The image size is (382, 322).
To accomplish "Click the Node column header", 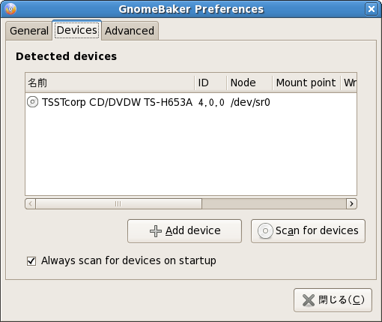I will click(x=249, y=83).
